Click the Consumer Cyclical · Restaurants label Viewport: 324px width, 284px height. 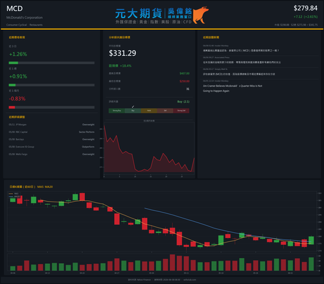[x=25, y=25]
